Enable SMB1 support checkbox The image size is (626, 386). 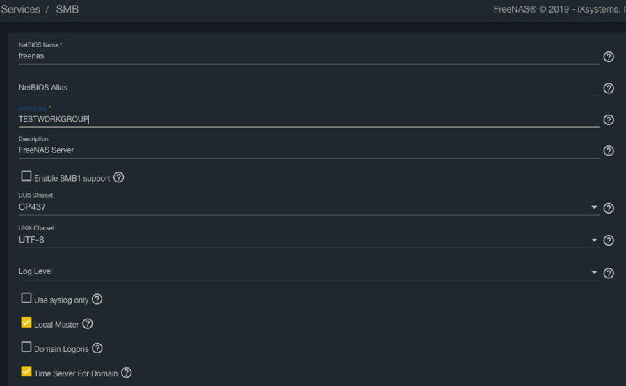[26, 177]
